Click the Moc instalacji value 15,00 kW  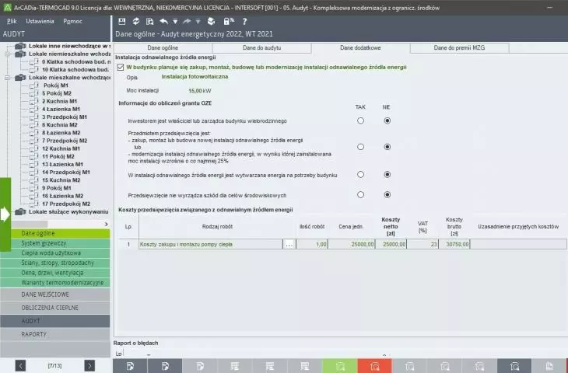200,91
